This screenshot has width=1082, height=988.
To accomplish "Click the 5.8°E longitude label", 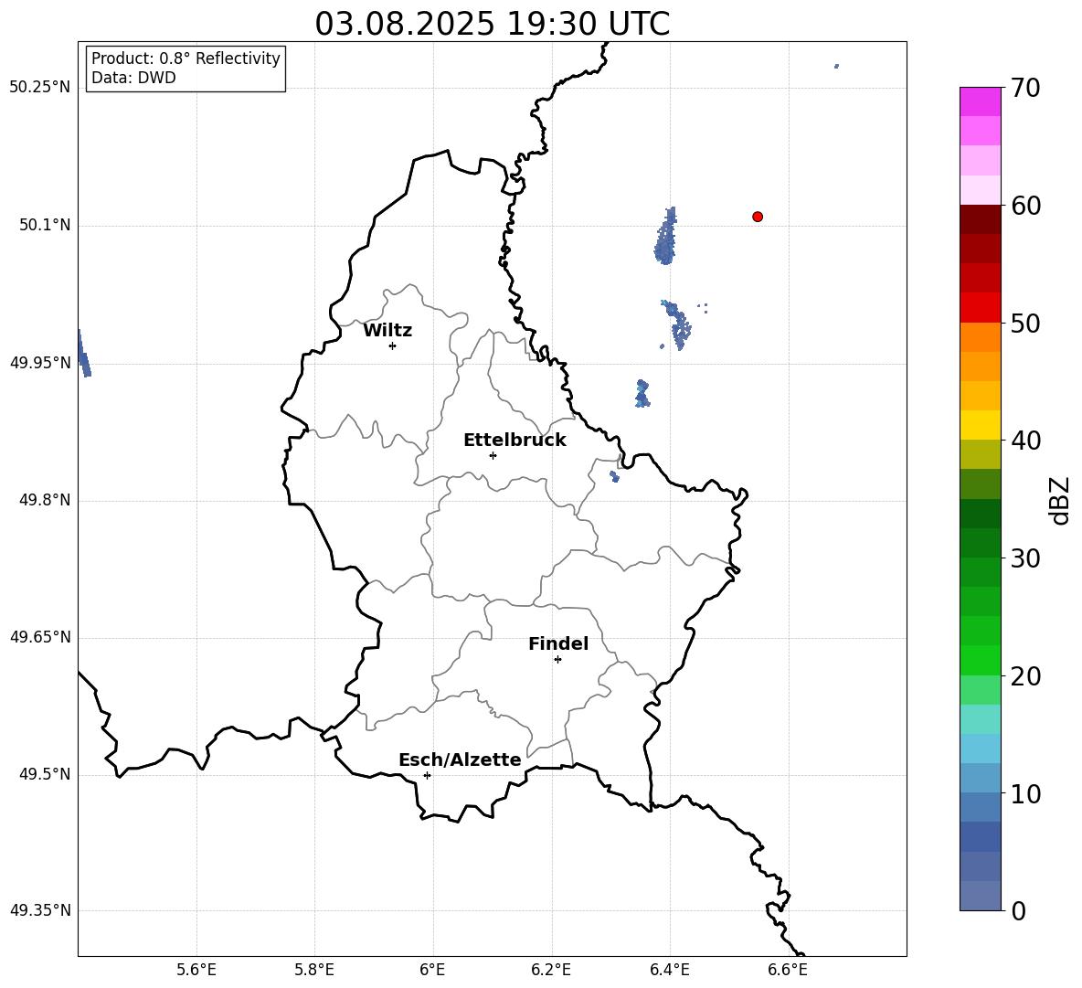I will (x=314, y=970).
